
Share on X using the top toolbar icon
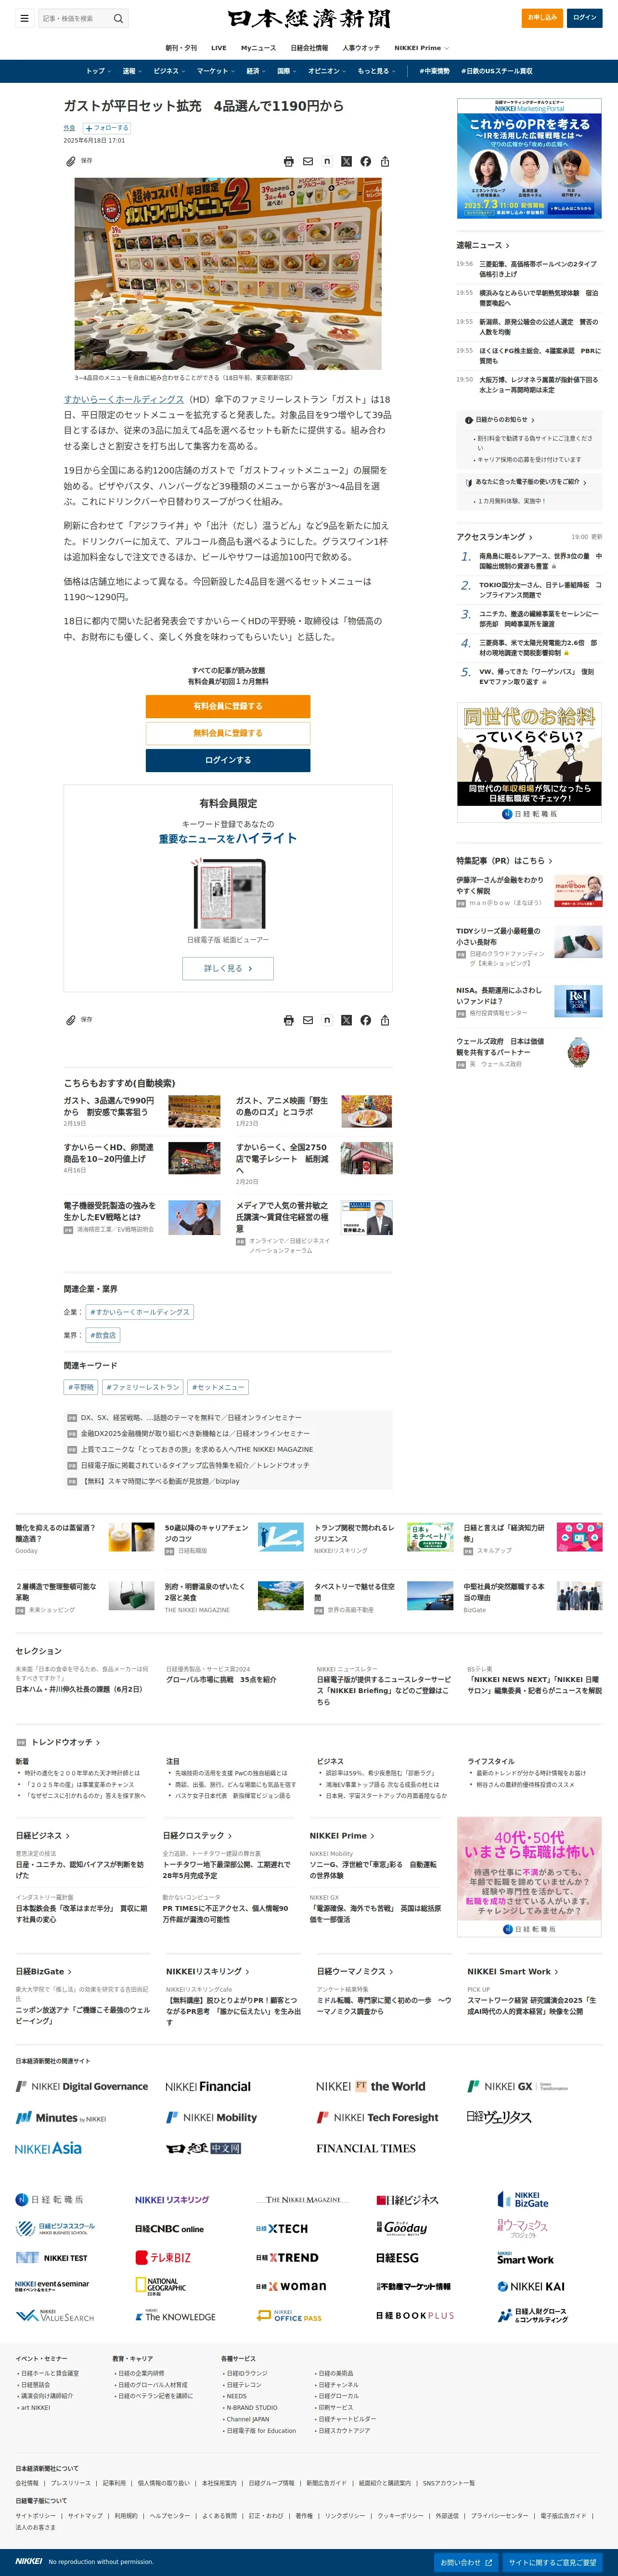(x=346, y=161)
